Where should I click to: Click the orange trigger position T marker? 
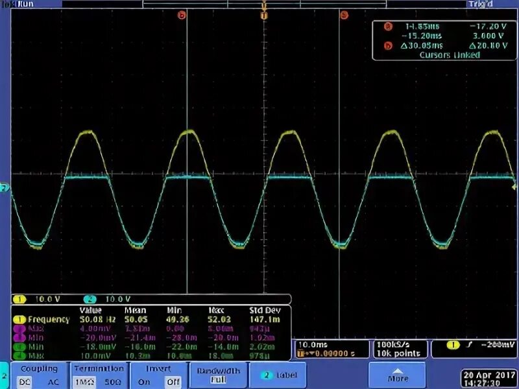pyautogui.click(x=264, y=15)
